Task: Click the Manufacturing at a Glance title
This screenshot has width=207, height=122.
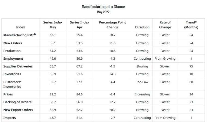Action: tap(103, 7)
